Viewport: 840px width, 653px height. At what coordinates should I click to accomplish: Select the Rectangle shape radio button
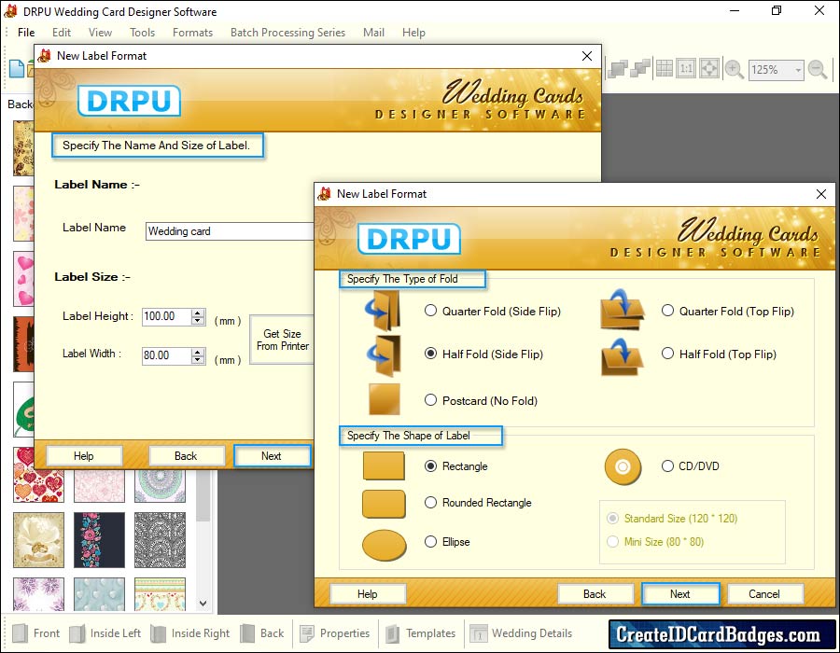pos(430,465)
